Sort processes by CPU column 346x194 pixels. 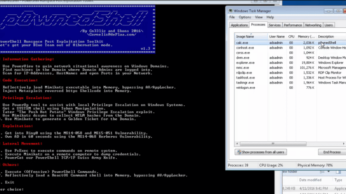coord(291,36)
